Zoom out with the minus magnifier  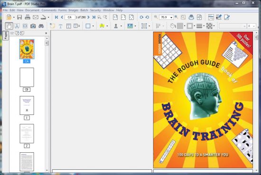coord(156,17)
